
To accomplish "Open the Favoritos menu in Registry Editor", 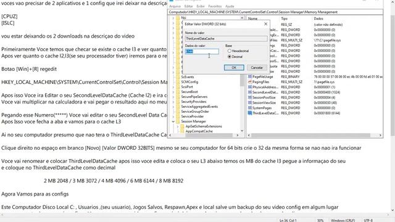I will click(x=215, y=6).
